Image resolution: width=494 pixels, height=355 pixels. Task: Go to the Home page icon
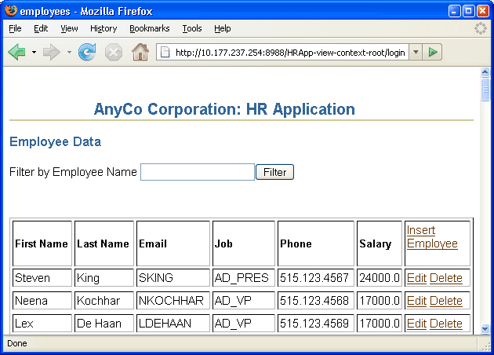click(140, 53)
